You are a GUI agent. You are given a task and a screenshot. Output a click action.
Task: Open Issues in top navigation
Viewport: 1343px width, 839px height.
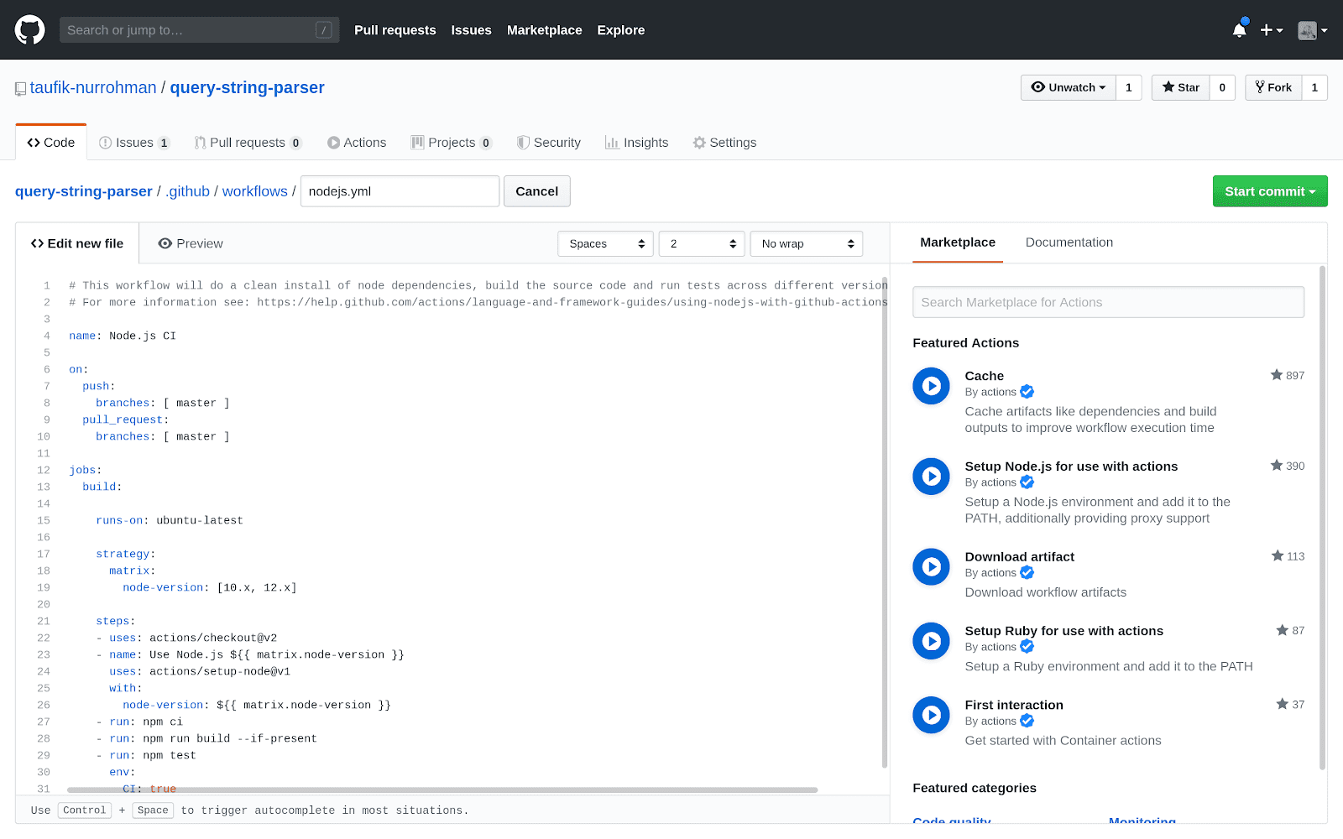point(471,30)
